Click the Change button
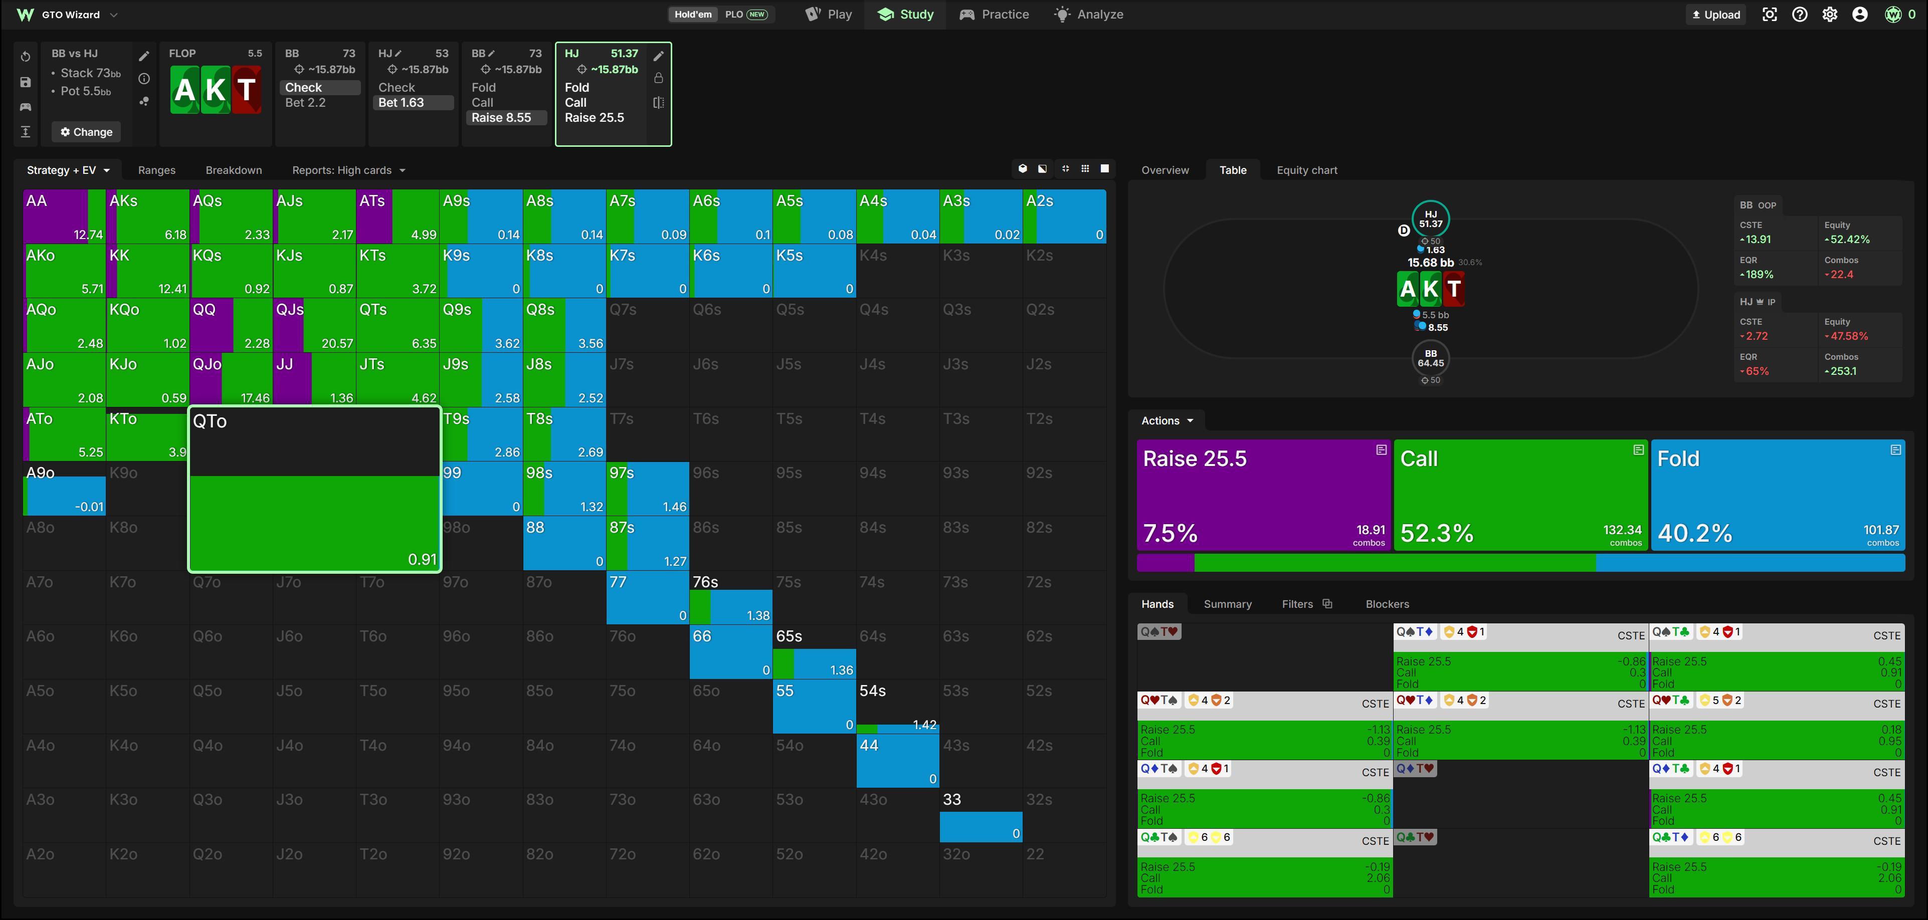The image size is (1928, 920). (x=86, y=132)
